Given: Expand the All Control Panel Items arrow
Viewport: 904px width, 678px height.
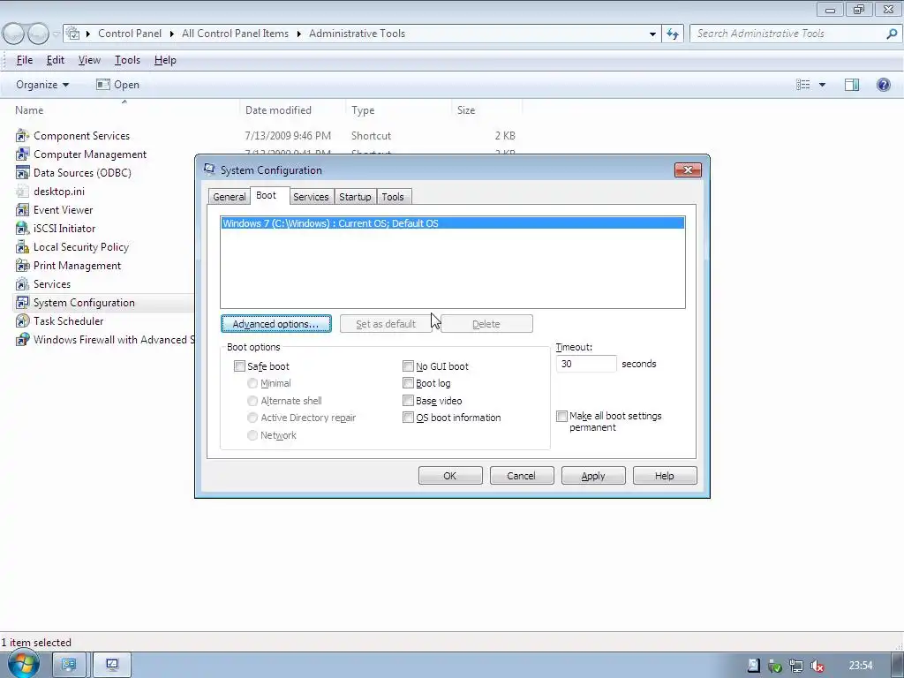Looking at the screenshot, I should click(x=299, y=34).
